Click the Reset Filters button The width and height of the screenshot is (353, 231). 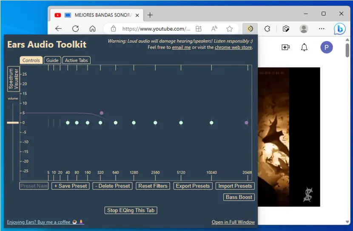tap(153, 186)
